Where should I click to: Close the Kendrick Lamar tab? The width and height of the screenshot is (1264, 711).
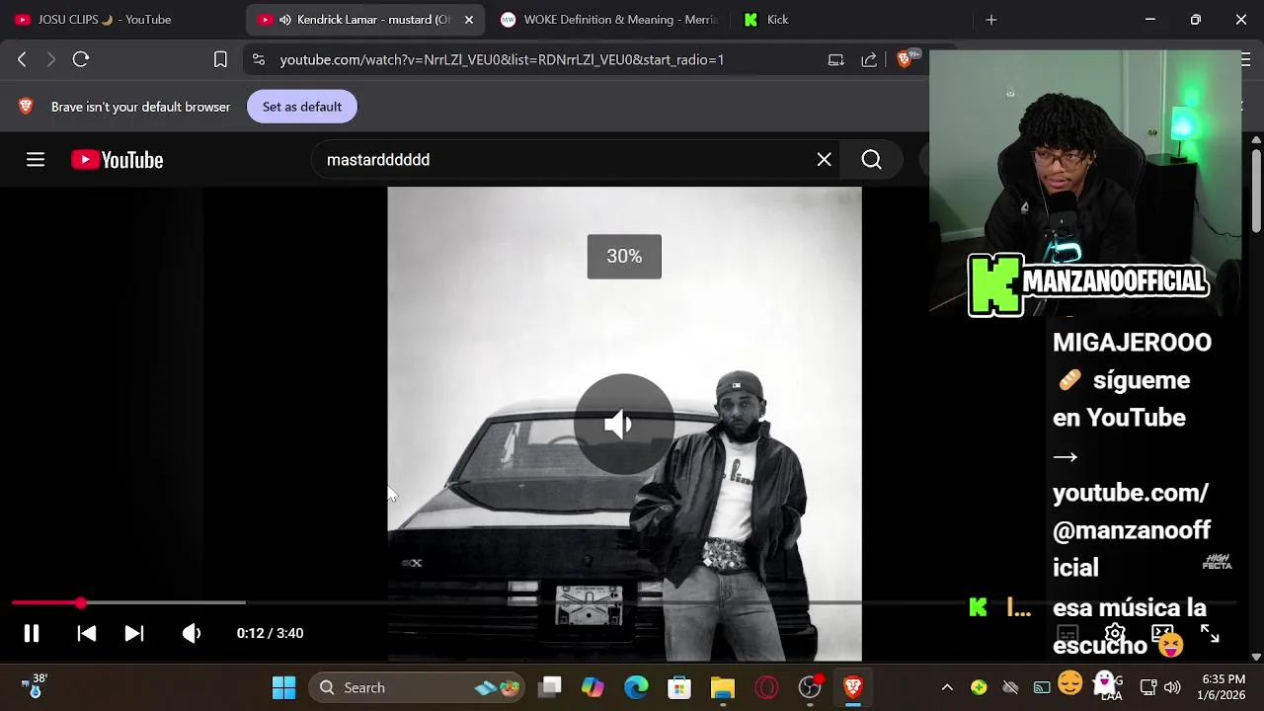click(469, 20)
